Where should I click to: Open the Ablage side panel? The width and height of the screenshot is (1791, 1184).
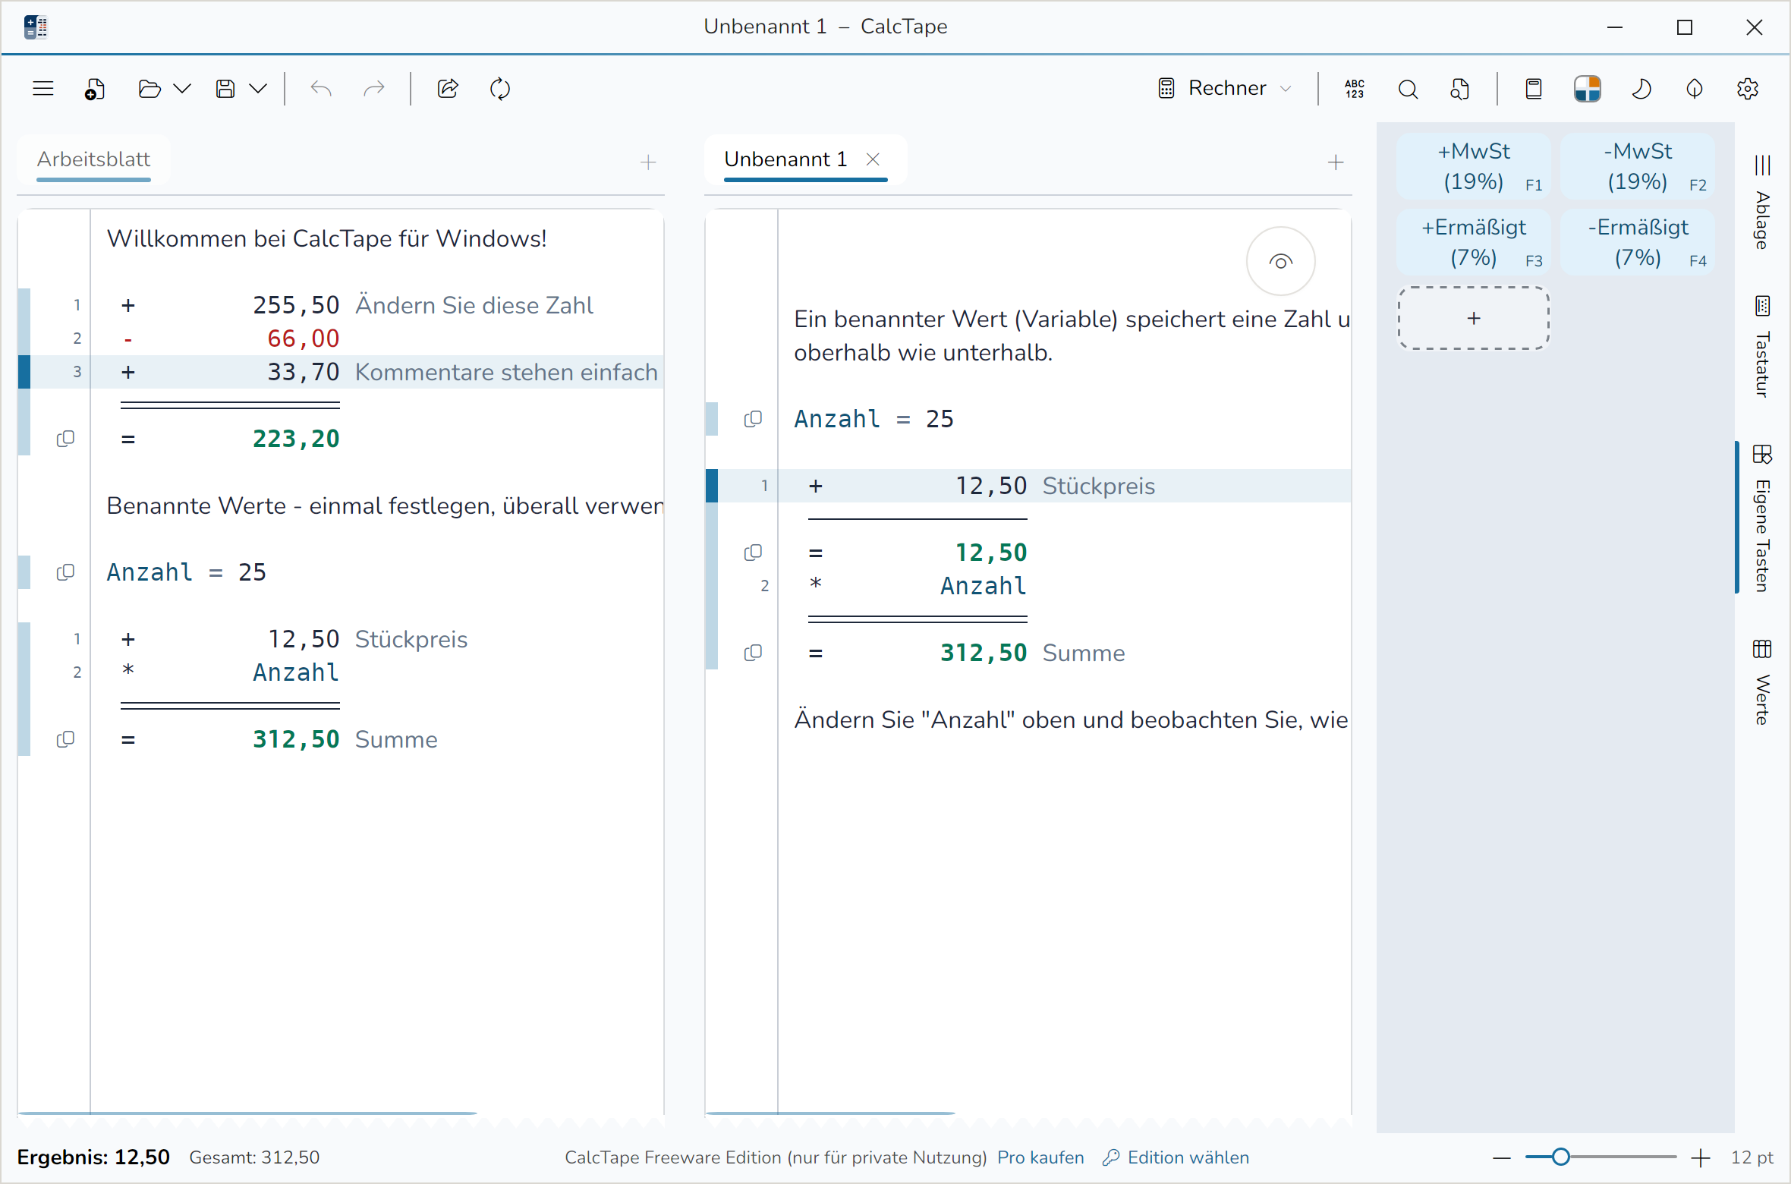(x=1762, y=202)
